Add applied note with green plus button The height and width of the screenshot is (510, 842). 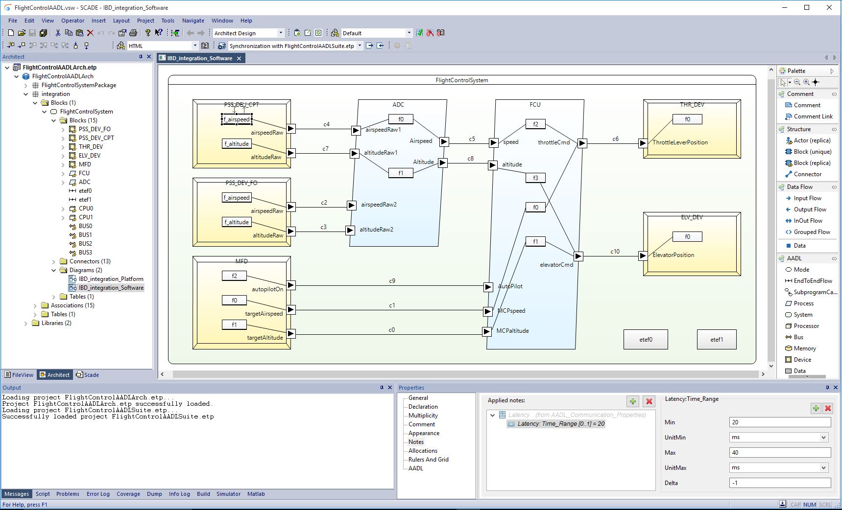(633, 401)
